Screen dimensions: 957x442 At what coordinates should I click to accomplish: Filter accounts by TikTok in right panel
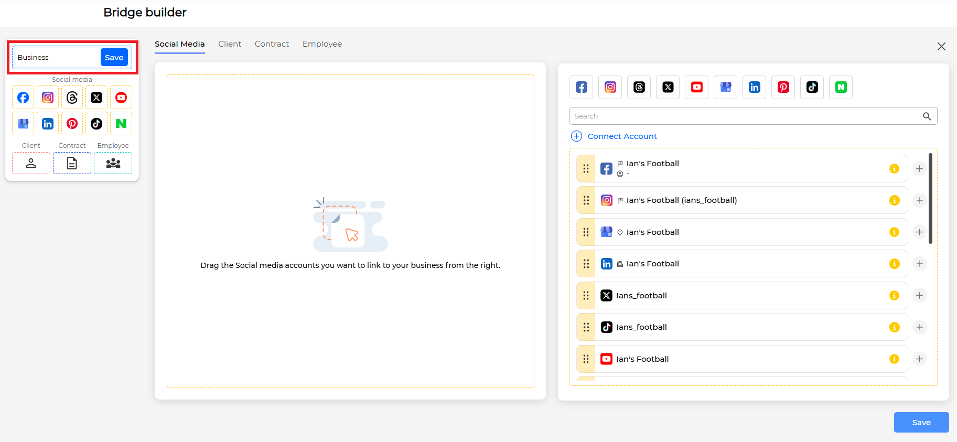click(812, 87)
